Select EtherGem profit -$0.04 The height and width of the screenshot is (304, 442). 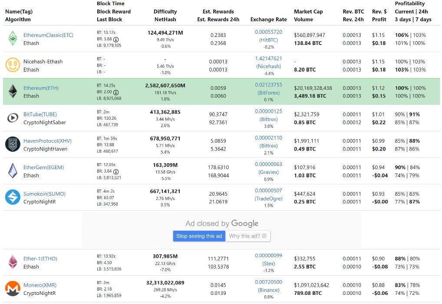coord(380,175)
